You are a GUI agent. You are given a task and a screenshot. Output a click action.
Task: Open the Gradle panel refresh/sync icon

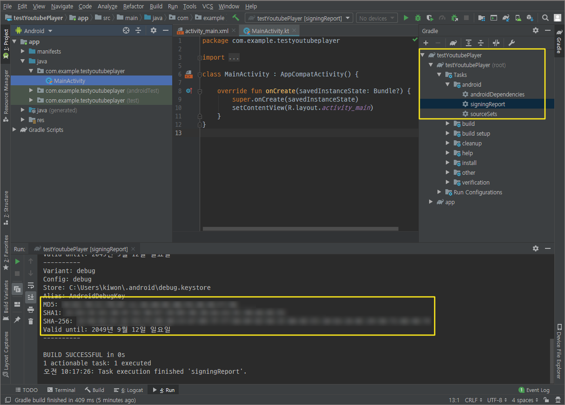point(453,43)
